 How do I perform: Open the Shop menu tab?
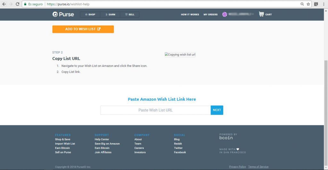click(90, 14)
